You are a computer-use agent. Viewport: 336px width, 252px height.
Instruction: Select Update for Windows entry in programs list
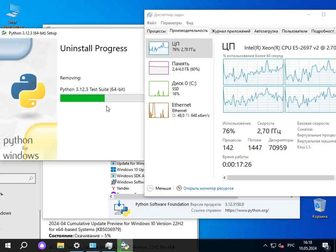128,163
